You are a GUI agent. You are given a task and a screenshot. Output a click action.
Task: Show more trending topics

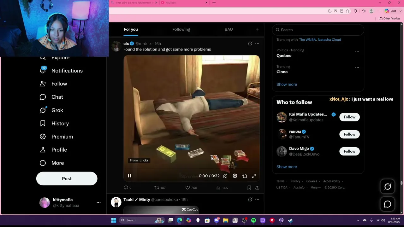[287, 84]
